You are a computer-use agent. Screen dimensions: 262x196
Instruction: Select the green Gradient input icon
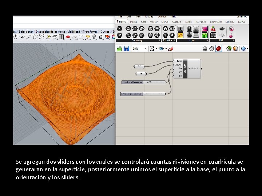[x=205, y=35]
